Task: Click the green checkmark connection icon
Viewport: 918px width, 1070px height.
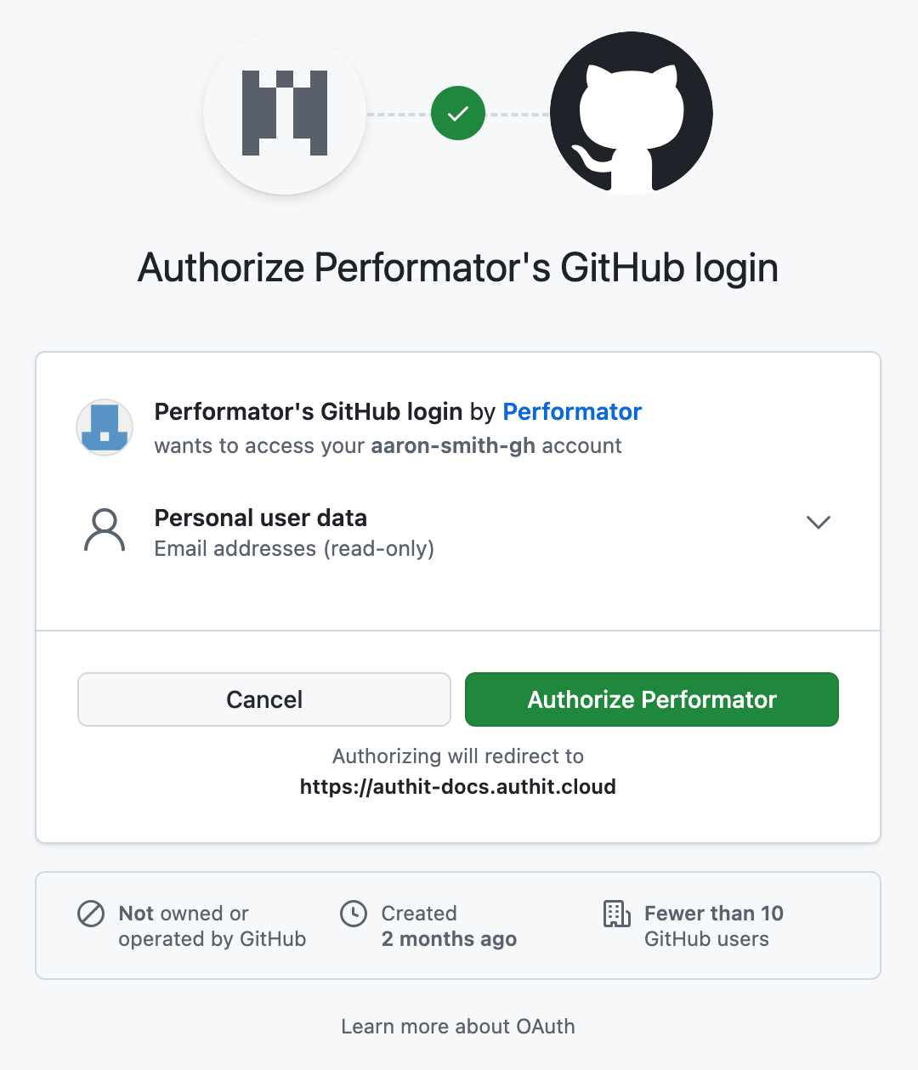Action: [457, 112]
